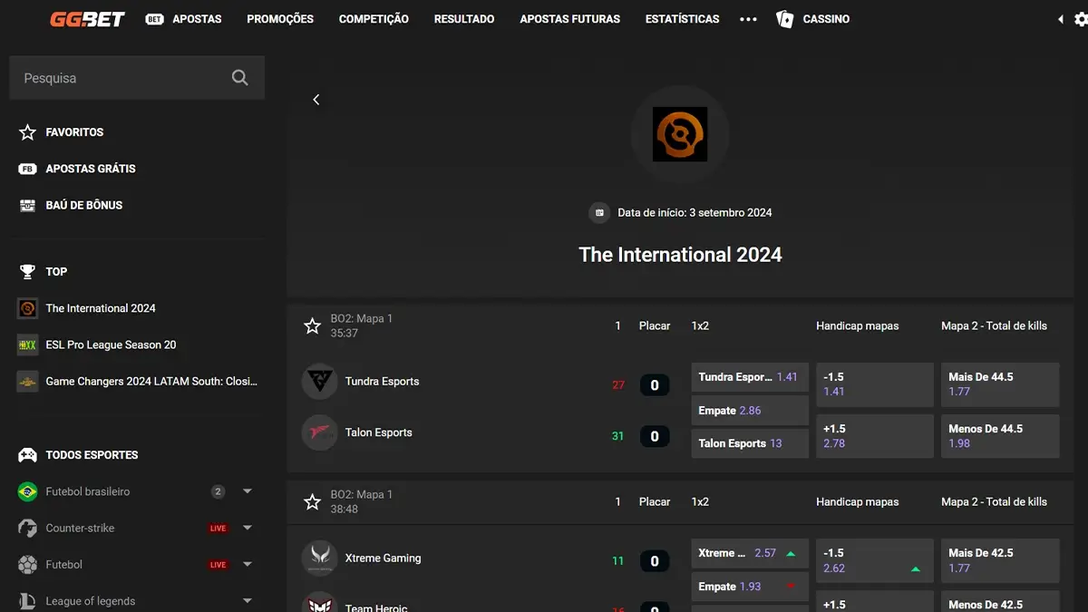The height and width of the screenshot is (612, 1088).
Task: Click the Counter-strike LIVE badge
Action: point(219,528)
